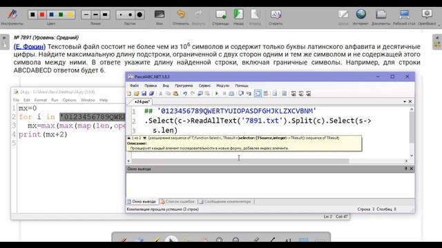Open the Edit menu in the IDLE window
The height and width of the screenshot is (248, 442).
(x=26, y=100)
